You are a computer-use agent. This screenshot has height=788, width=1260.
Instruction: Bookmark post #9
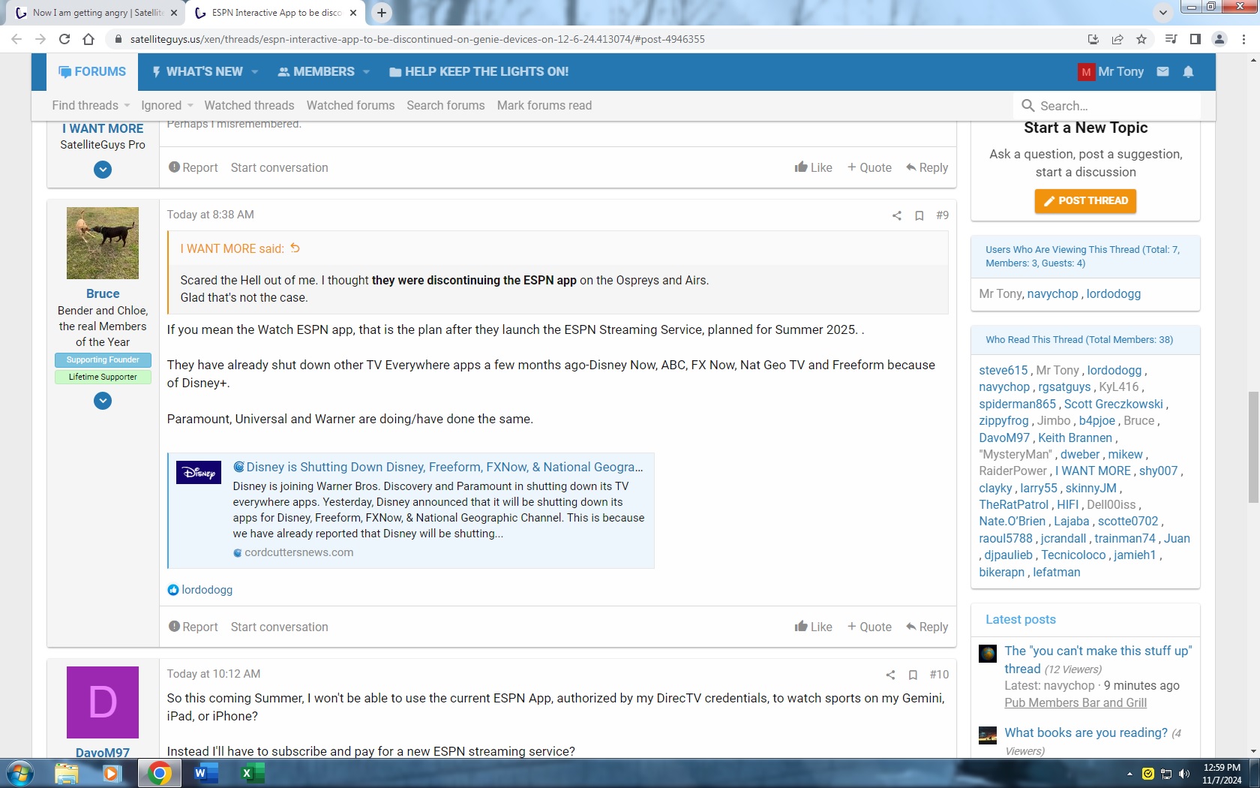click(x=919, y=215)
